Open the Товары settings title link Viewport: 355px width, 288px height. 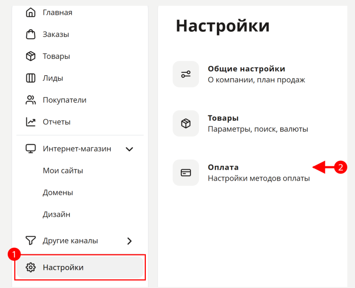(x=223, y=118)
